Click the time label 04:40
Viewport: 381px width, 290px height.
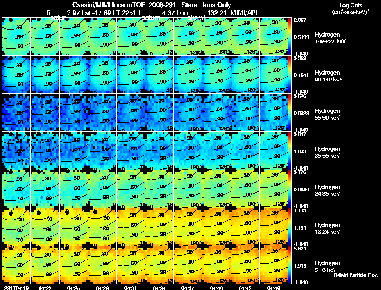click(x=216, y=288)
